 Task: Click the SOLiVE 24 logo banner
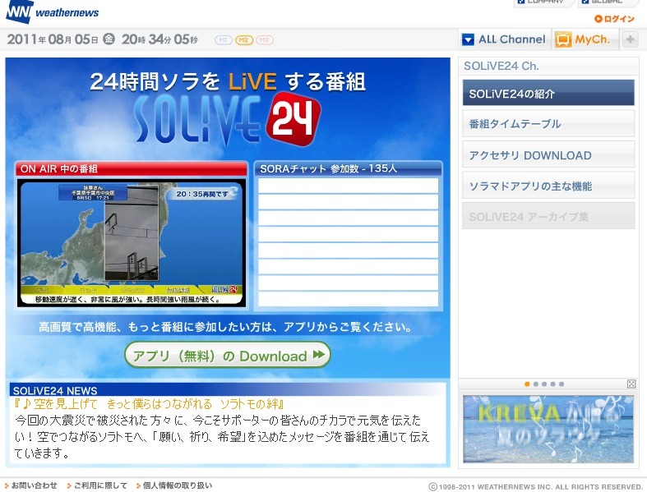tap(228, 118)
